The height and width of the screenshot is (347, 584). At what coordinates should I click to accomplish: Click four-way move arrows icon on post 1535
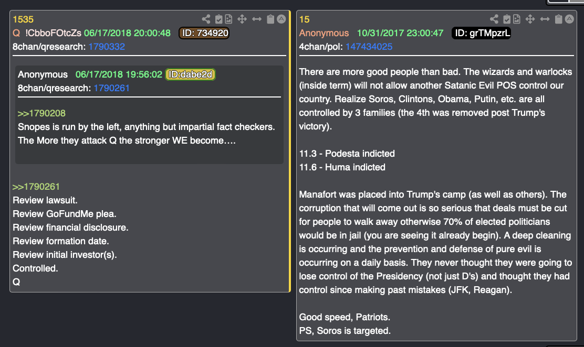coord(242,19)
